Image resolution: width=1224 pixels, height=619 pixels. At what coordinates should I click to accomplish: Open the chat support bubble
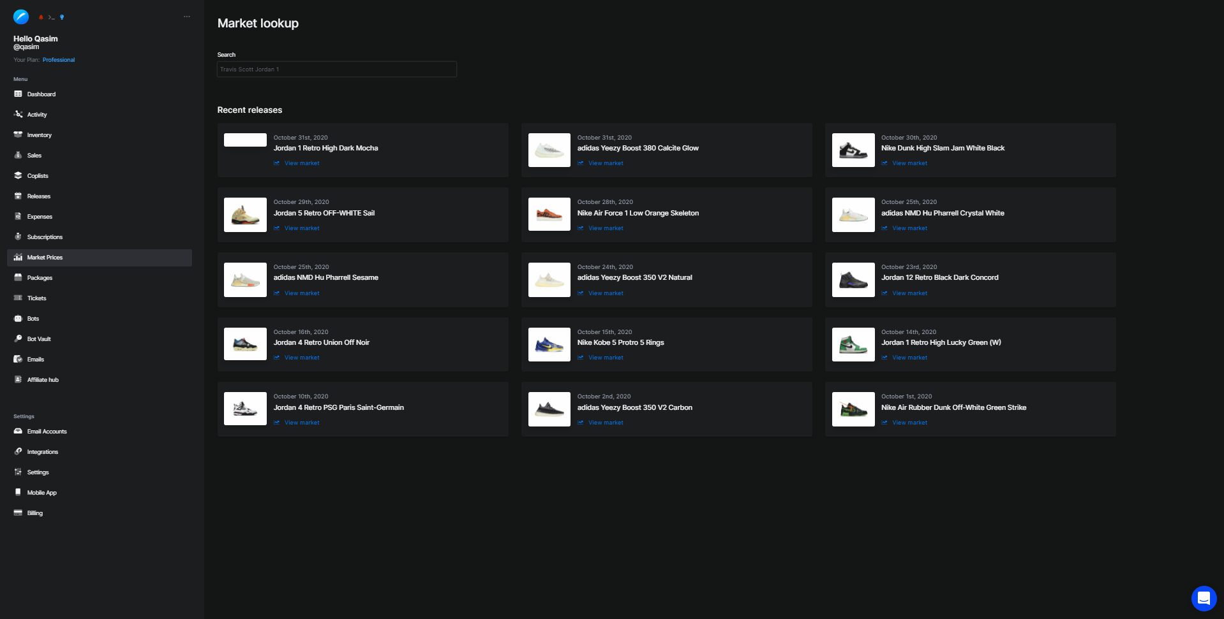pos(1204,598)
